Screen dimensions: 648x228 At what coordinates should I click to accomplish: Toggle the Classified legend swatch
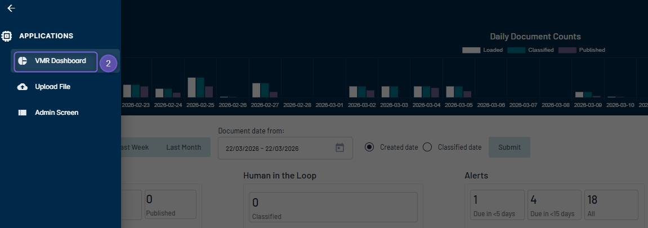pos(516,51)
